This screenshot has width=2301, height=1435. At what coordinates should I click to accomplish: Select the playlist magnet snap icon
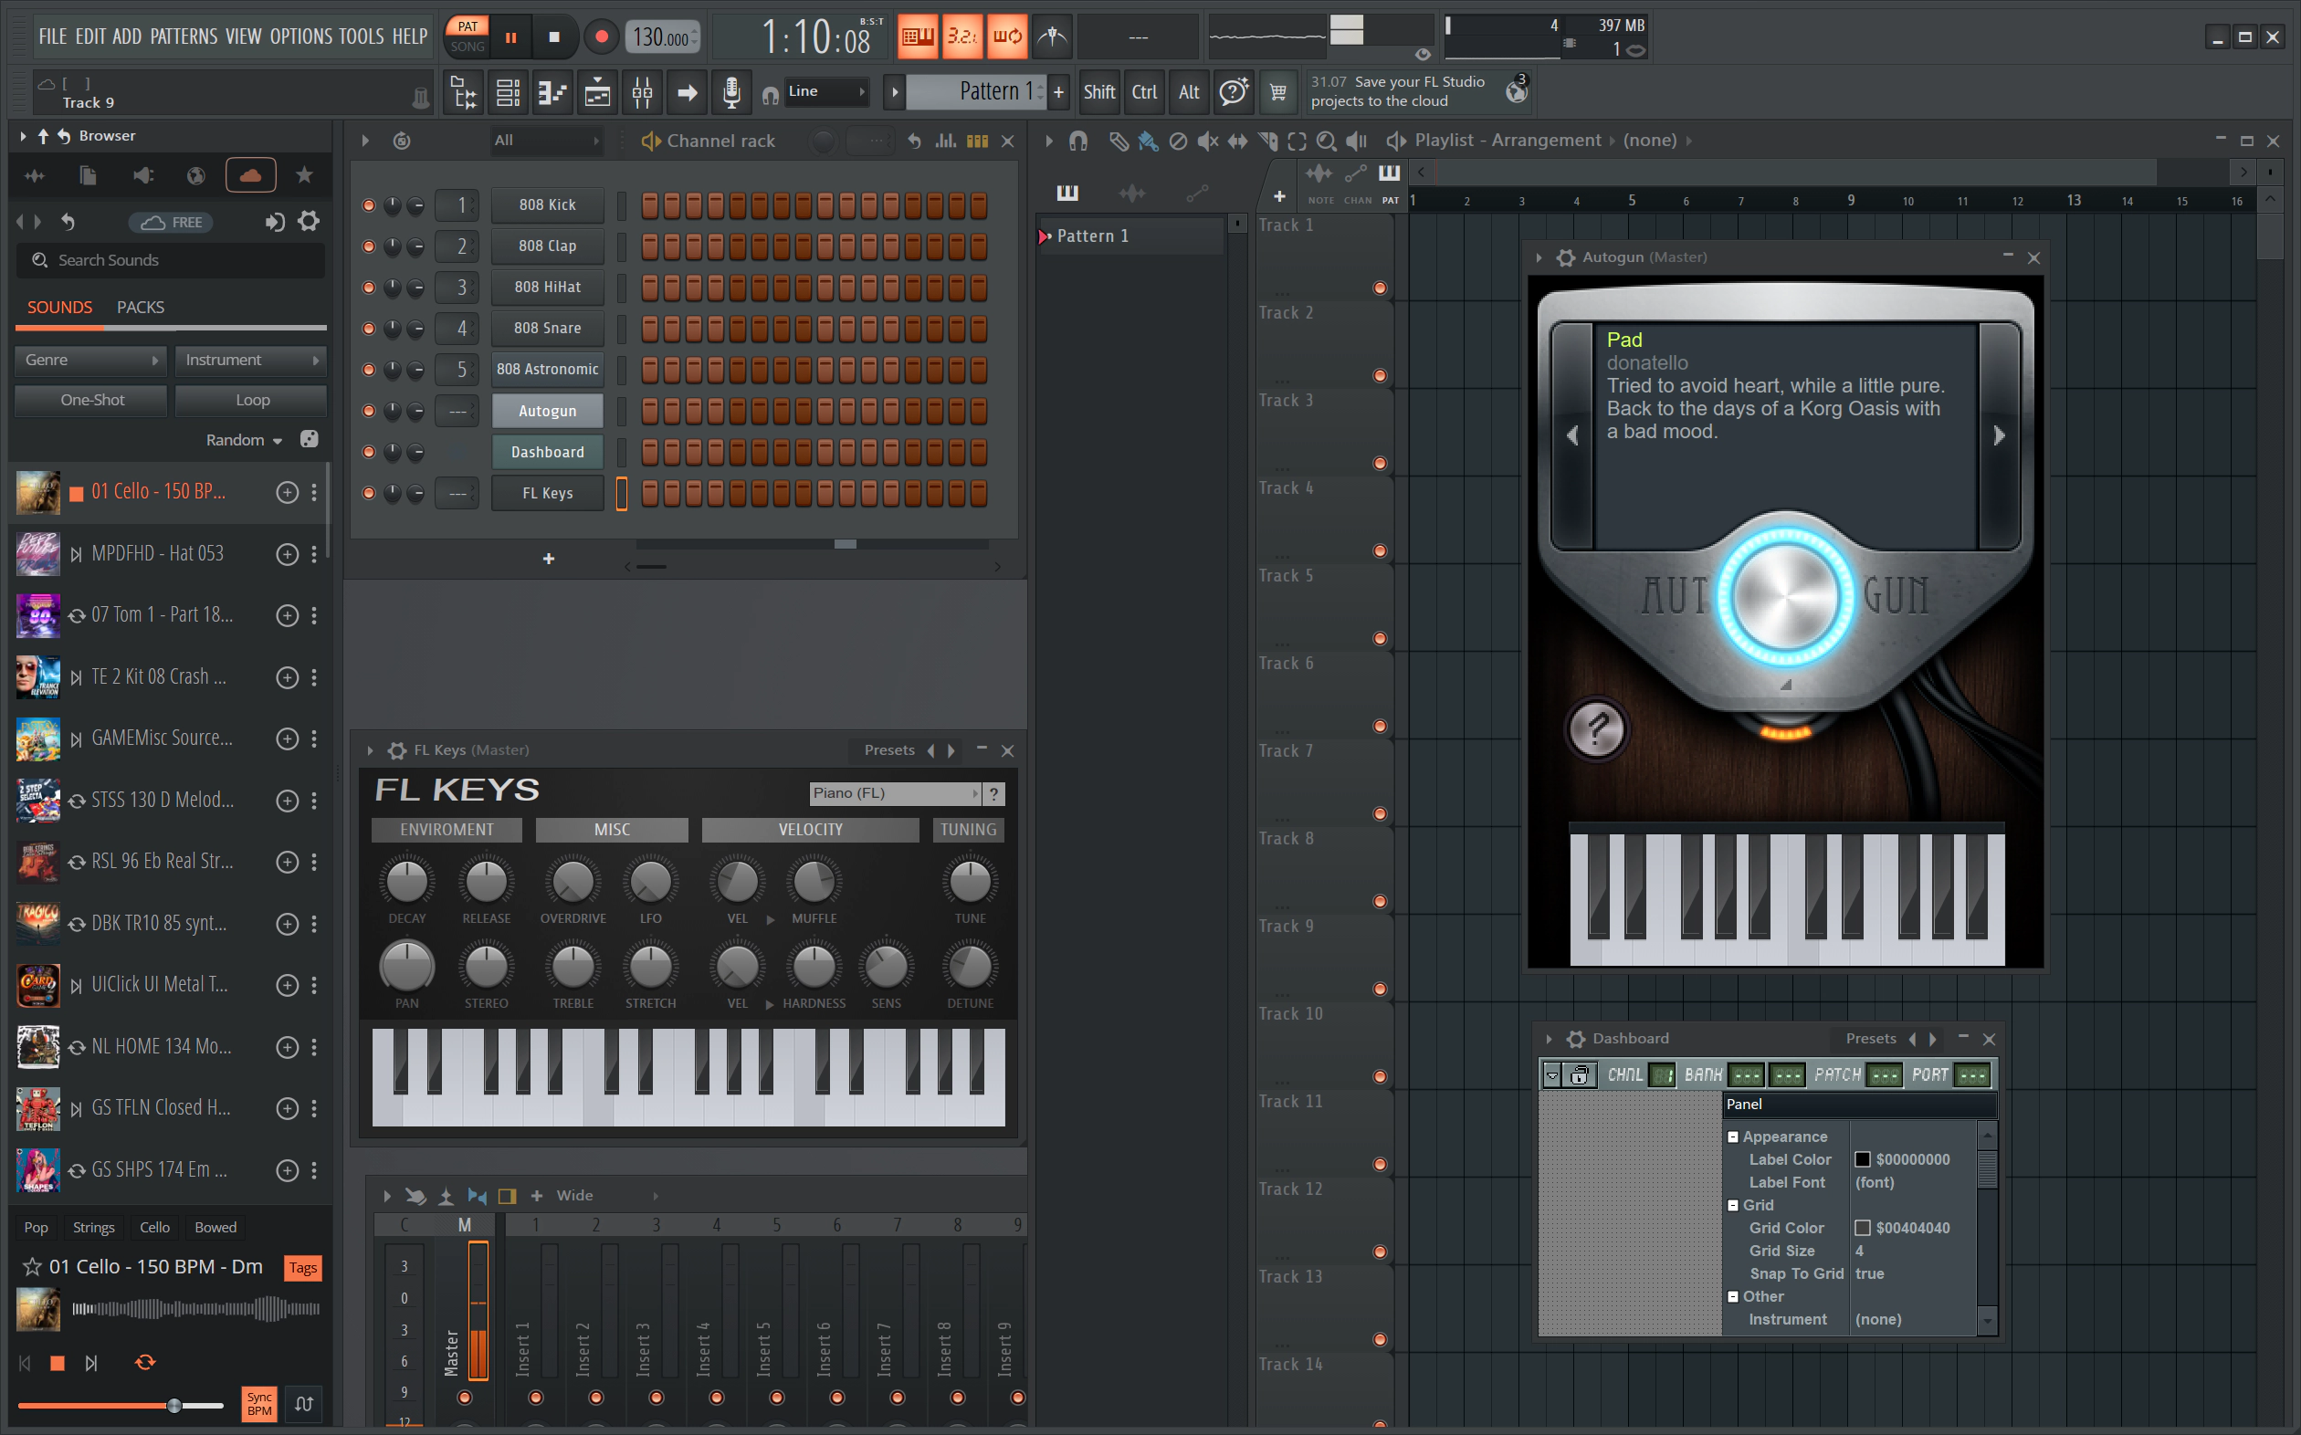point(1078,141)
